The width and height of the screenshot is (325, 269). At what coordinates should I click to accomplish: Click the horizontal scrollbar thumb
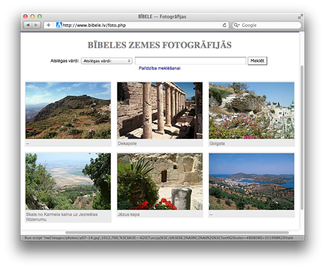177,233
